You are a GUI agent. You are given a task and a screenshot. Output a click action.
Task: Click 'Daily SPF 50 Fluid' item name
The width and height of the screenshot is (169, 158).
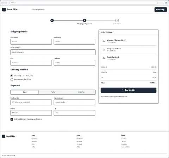[x=114, y=49]
